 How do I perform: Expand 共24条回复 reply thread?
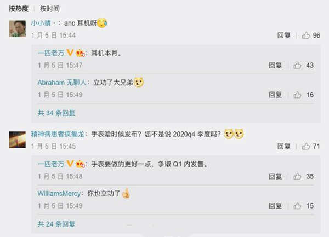[x=56, y=224]
